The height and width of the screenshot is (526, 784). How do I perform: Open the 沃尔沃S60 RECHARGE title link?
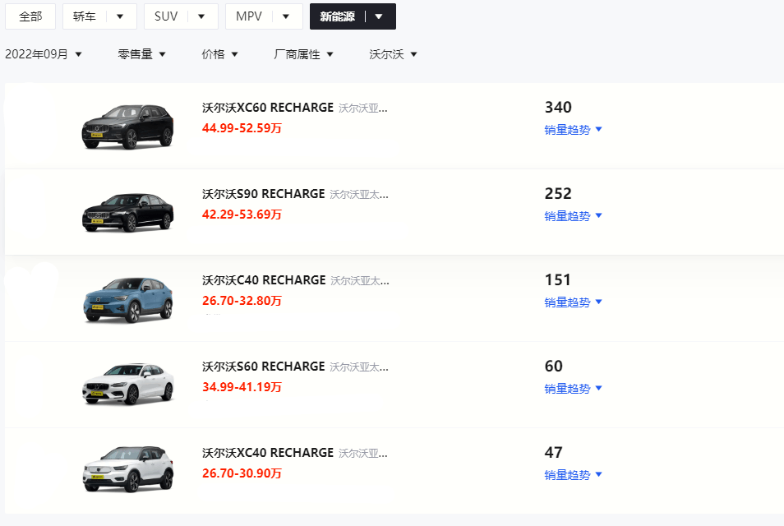click(264, 367)
